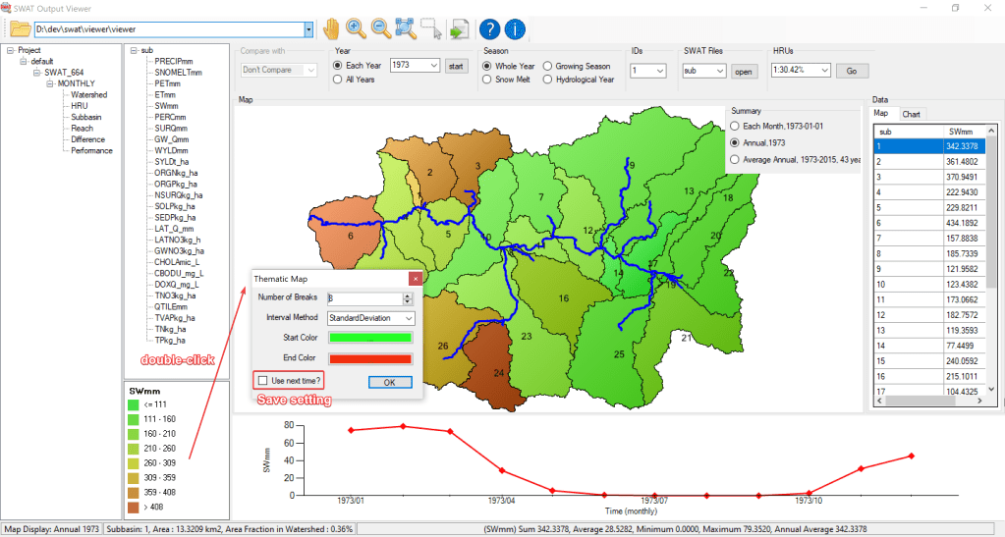The image size is (1005, 537).
Task: Click the open SWAT file button
Action: tap(744, 71)
